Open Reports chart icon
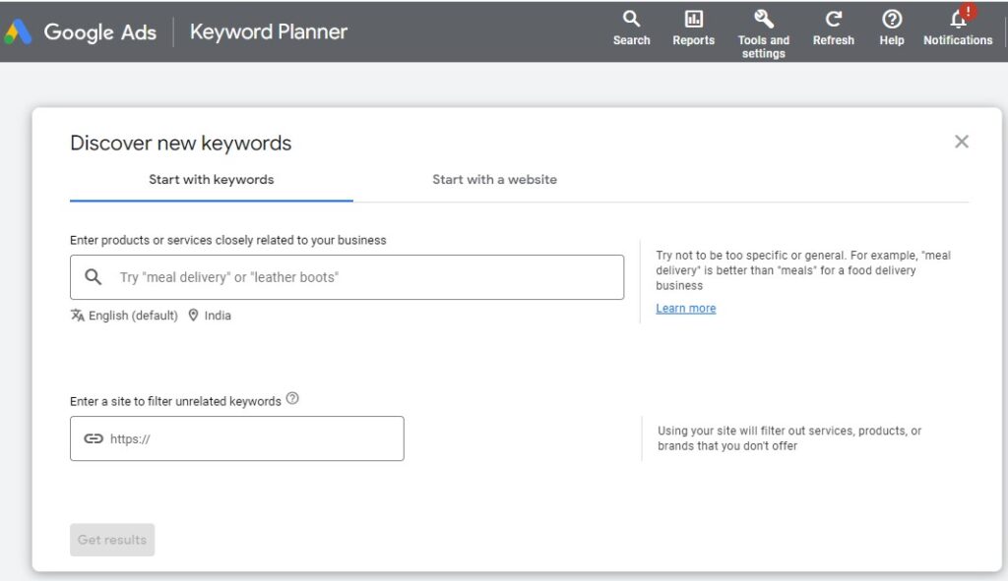This screenshot has height=581, width=1008. 693,19
